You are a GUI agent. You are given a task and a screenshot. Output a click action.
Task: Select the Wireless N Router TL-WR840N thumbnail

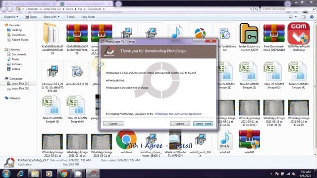[175, 139]
